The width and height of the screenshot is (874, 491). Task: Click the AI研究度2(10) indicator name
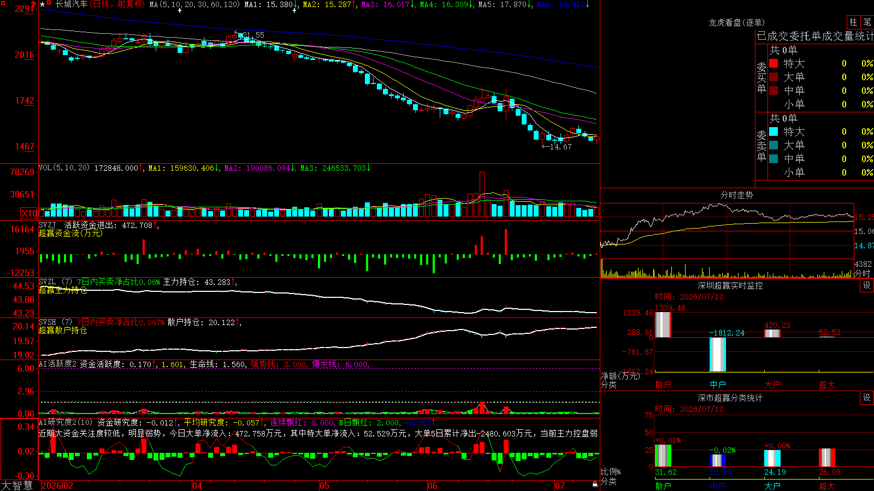(66, 423)
